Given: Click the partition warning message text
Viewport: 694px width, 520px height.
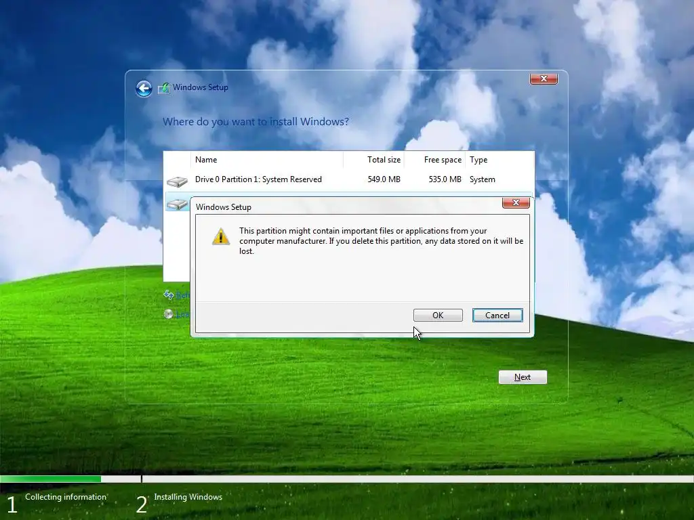Looking at the screenshot, I should (x=381, y=241).
